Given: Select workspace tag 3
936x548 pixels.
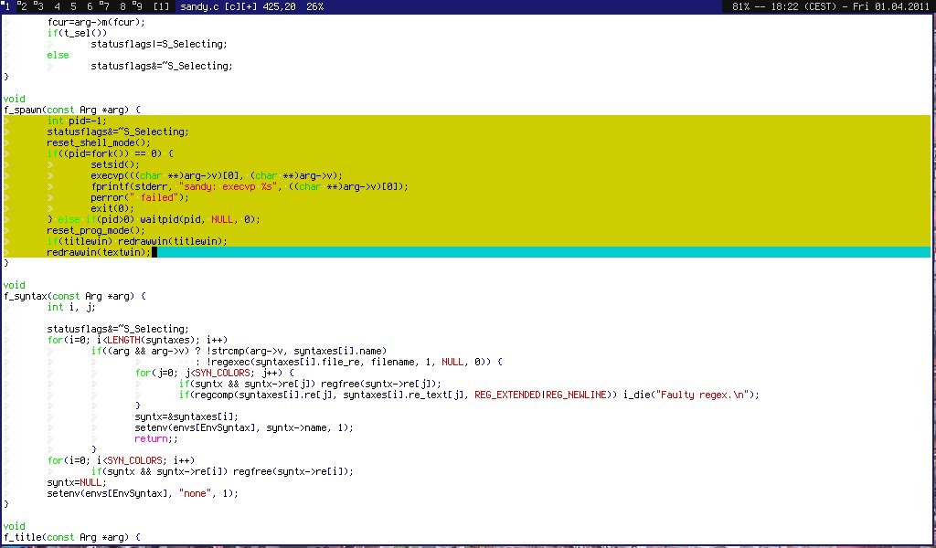Looking at the screenshot, I should point(39,6).
